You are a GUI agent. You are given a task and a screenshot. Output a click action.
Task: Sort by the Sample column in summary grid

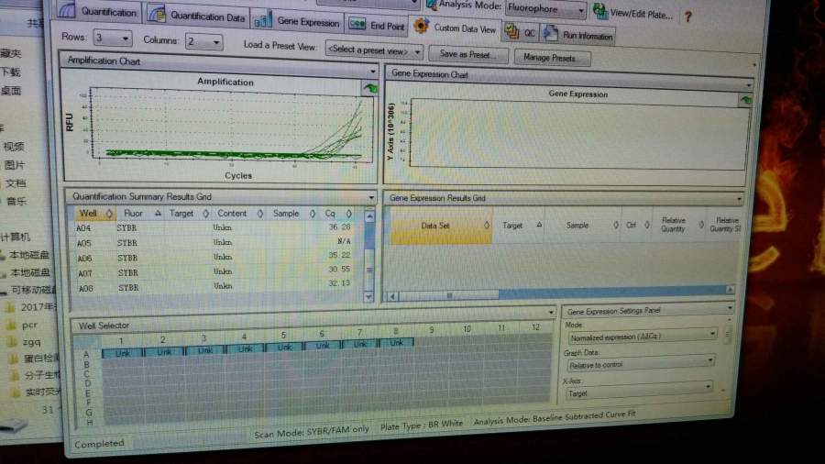point(292,214)
